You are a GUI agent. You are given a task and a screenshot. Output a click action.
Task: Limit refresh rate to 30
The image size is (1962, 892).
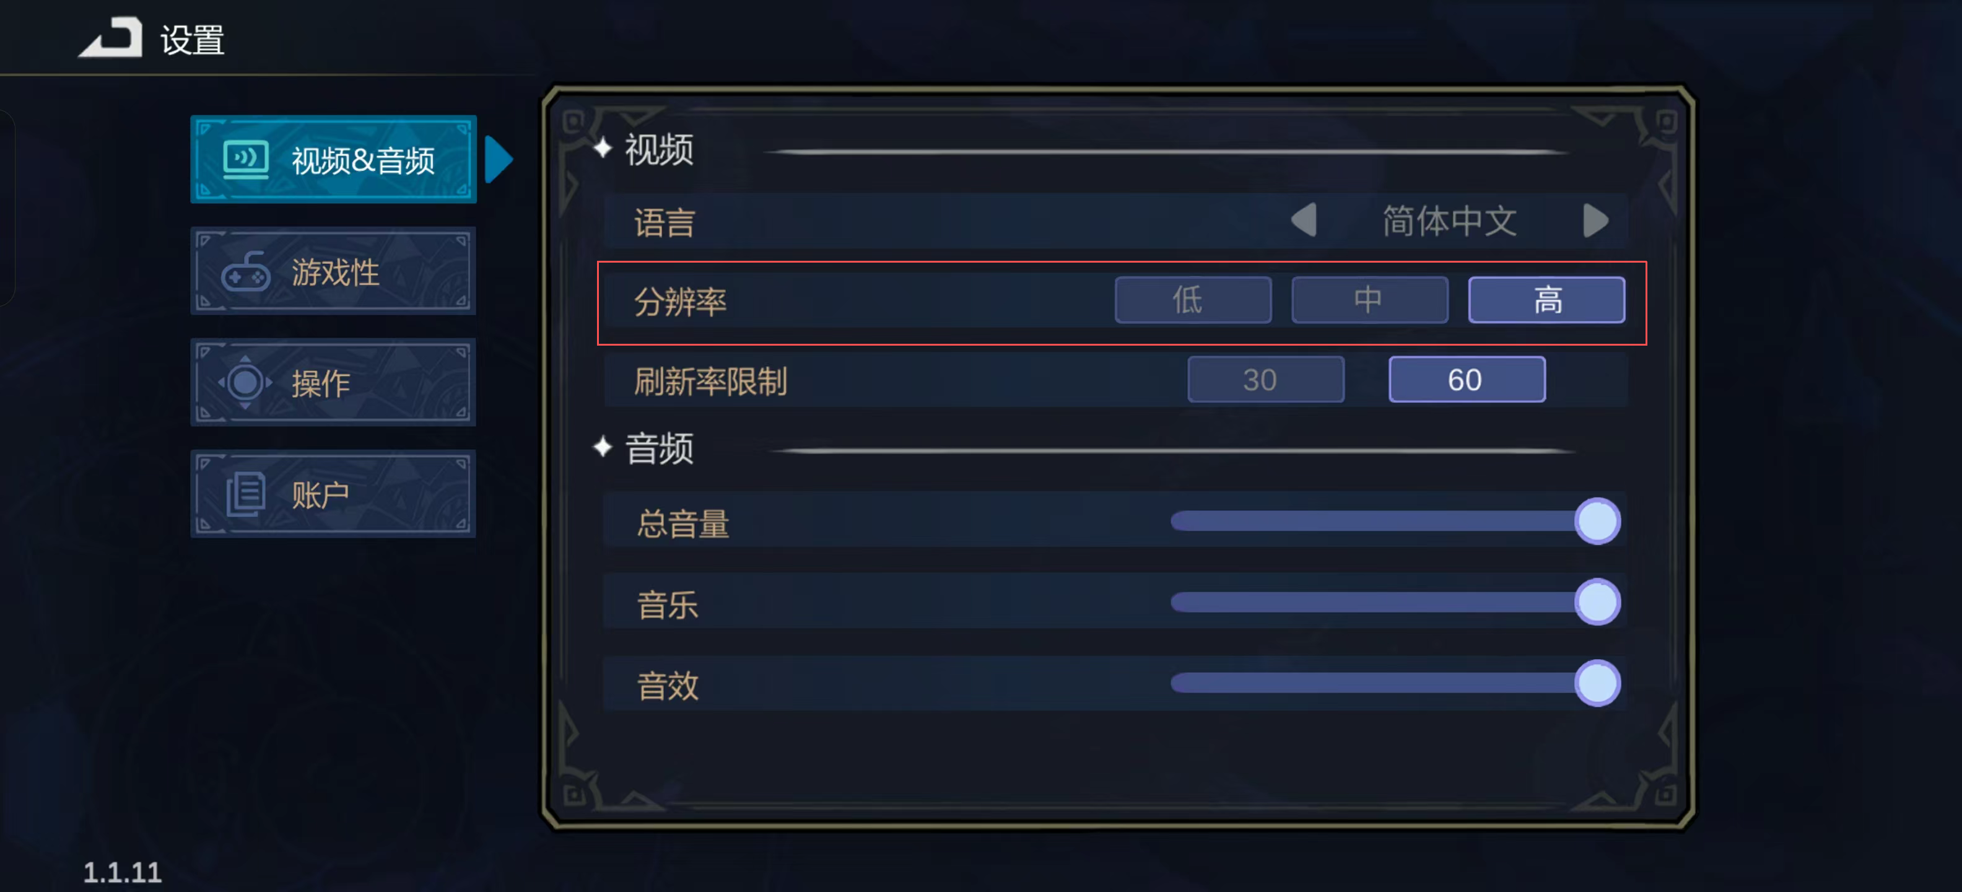[1265, 379]
